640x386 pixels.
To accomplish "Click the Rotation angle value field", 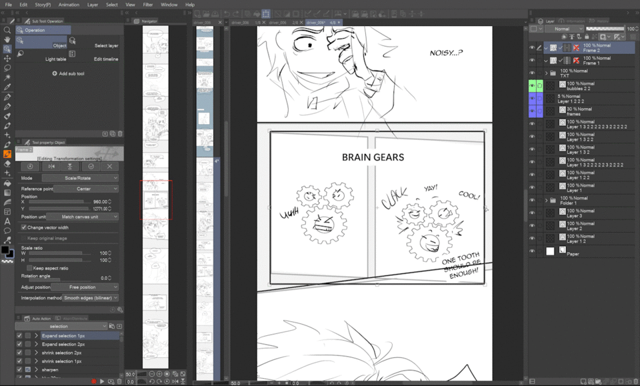I will pyautogui.click(x=103, y=278).
